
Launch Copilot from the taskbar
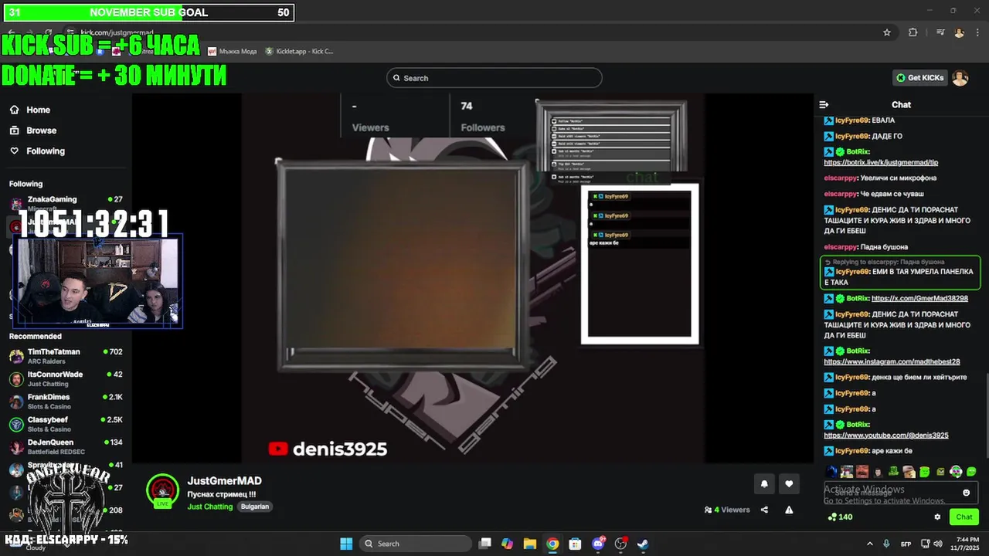507,544
